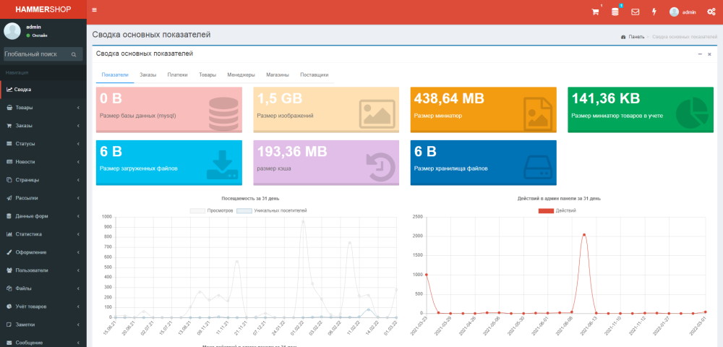Click the 193,36 MB cache size value
This screenshot has height=347, width=723.
292,151
